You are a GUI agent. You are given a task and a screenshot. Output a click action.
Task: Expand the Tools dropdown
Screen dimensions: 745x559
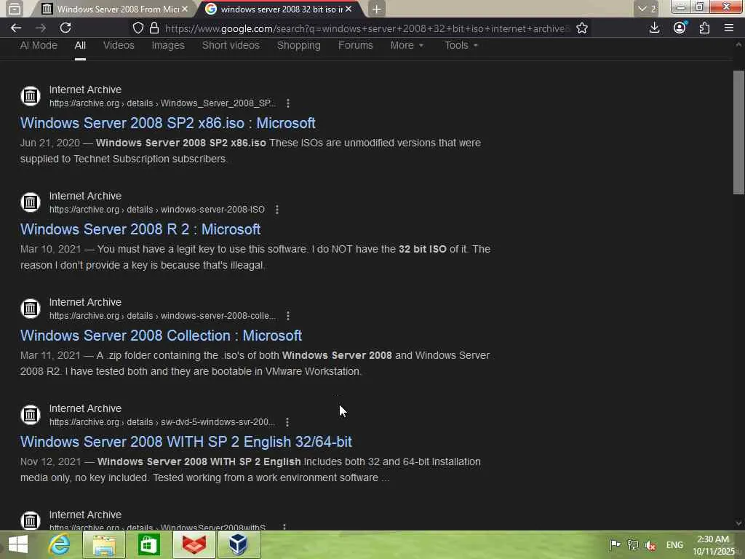461,46
